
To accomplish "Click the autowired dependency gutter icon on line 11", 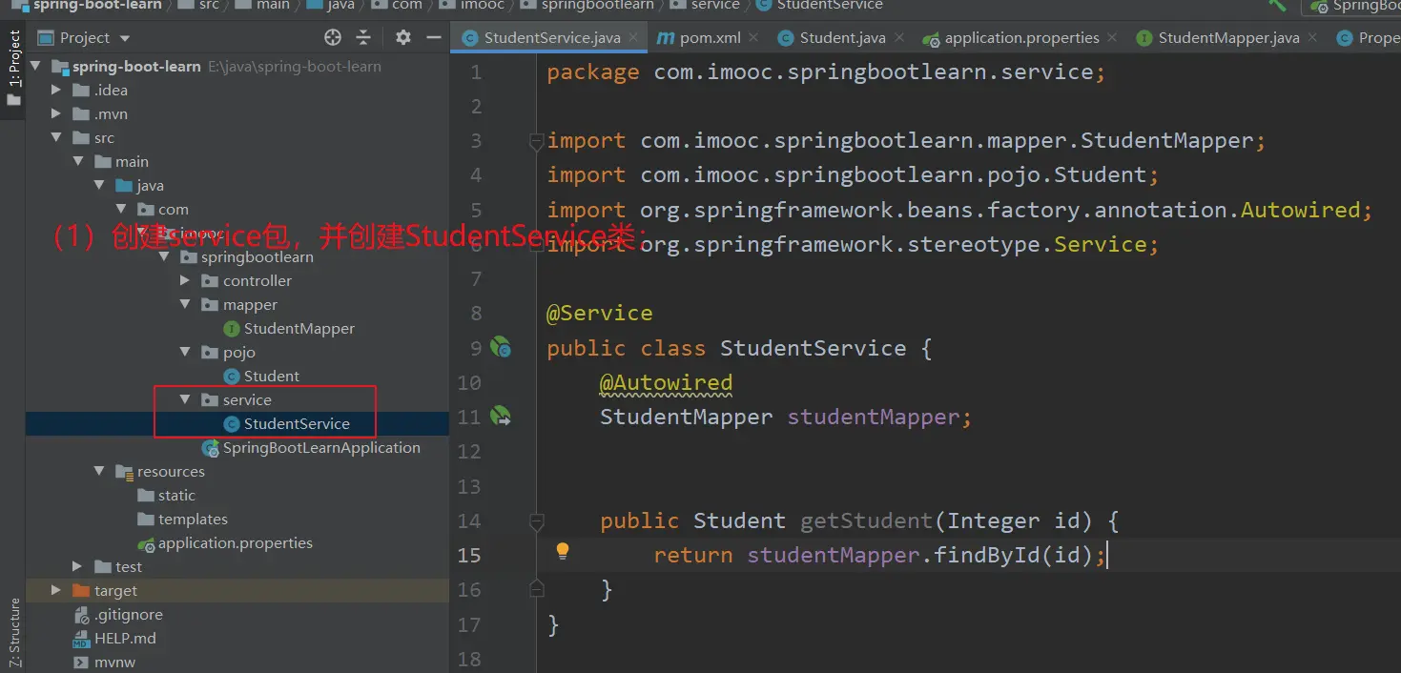I will (501, 417).
